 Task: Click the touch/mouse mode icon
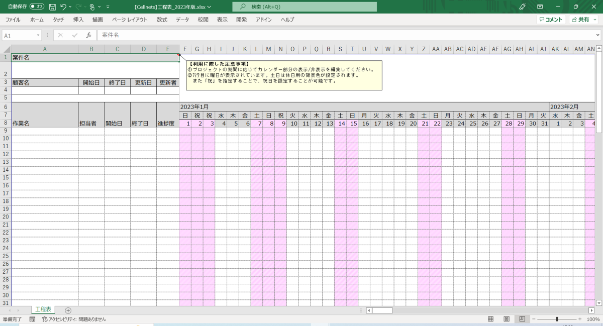[92, 7]
